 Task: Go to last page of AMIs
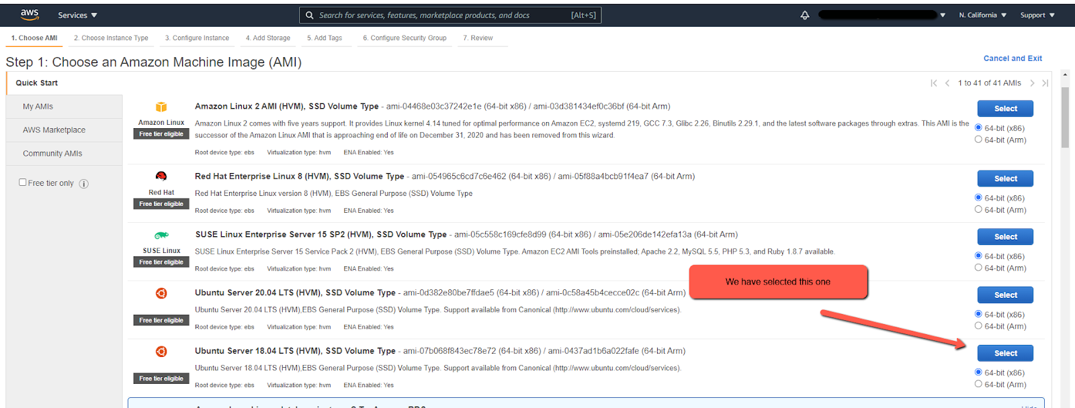pos(1045,83)
